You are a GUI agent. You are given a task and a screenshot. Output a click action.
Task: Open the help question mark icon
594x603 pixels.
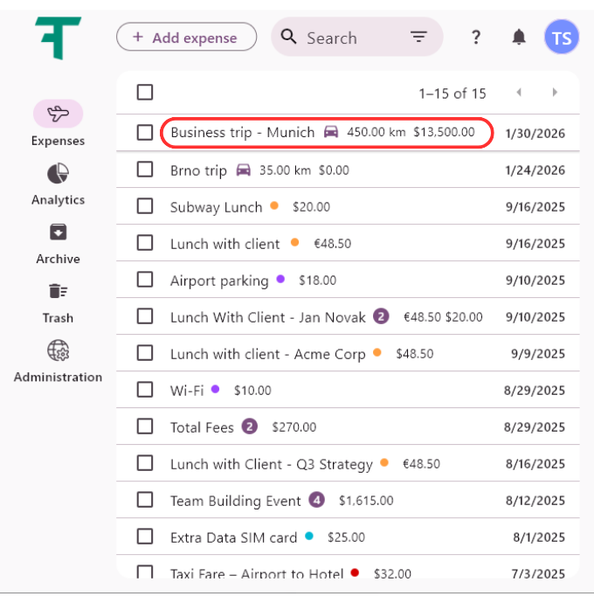[x=476, y=37]
